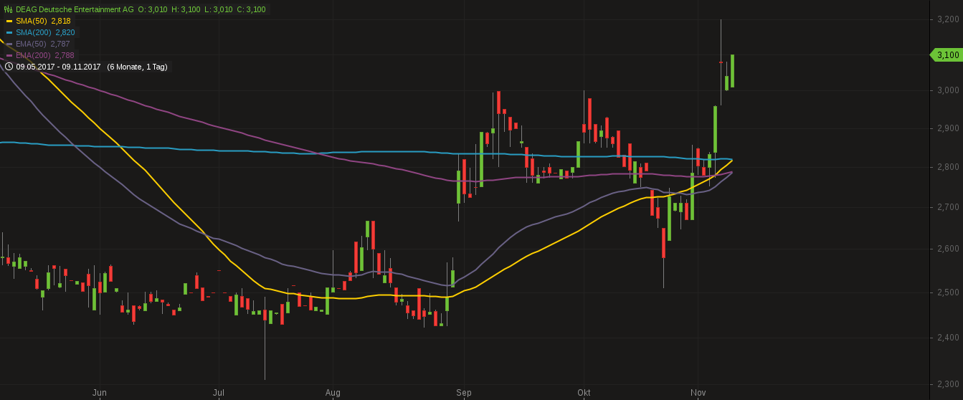This screenshot has width=963, height=400.
Task: Toggle the SMA(200) indicator label
Action: pyautogui.click(x=45, y=32)
